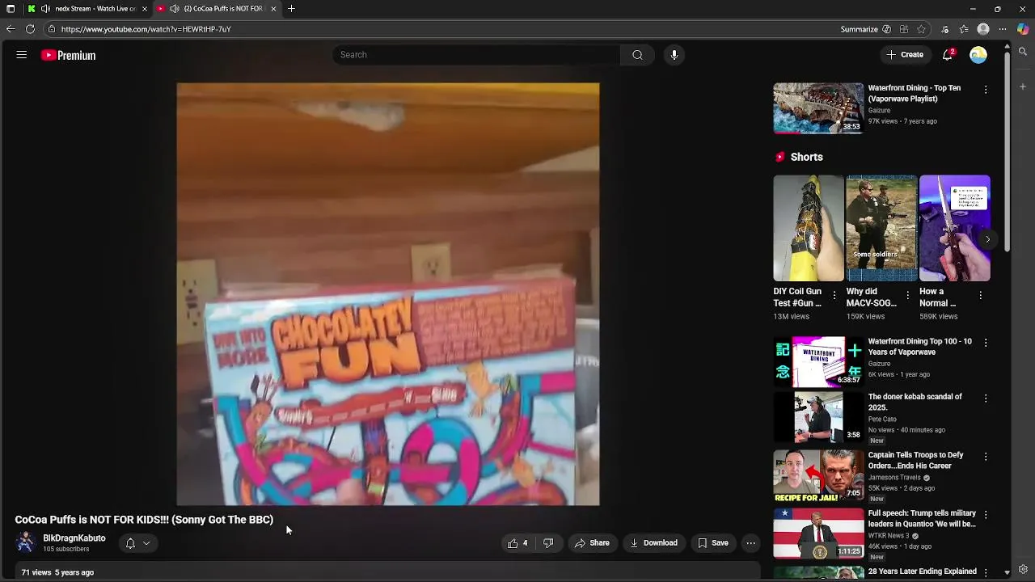Click the browser sidebar search icon

pos(1023,52)
